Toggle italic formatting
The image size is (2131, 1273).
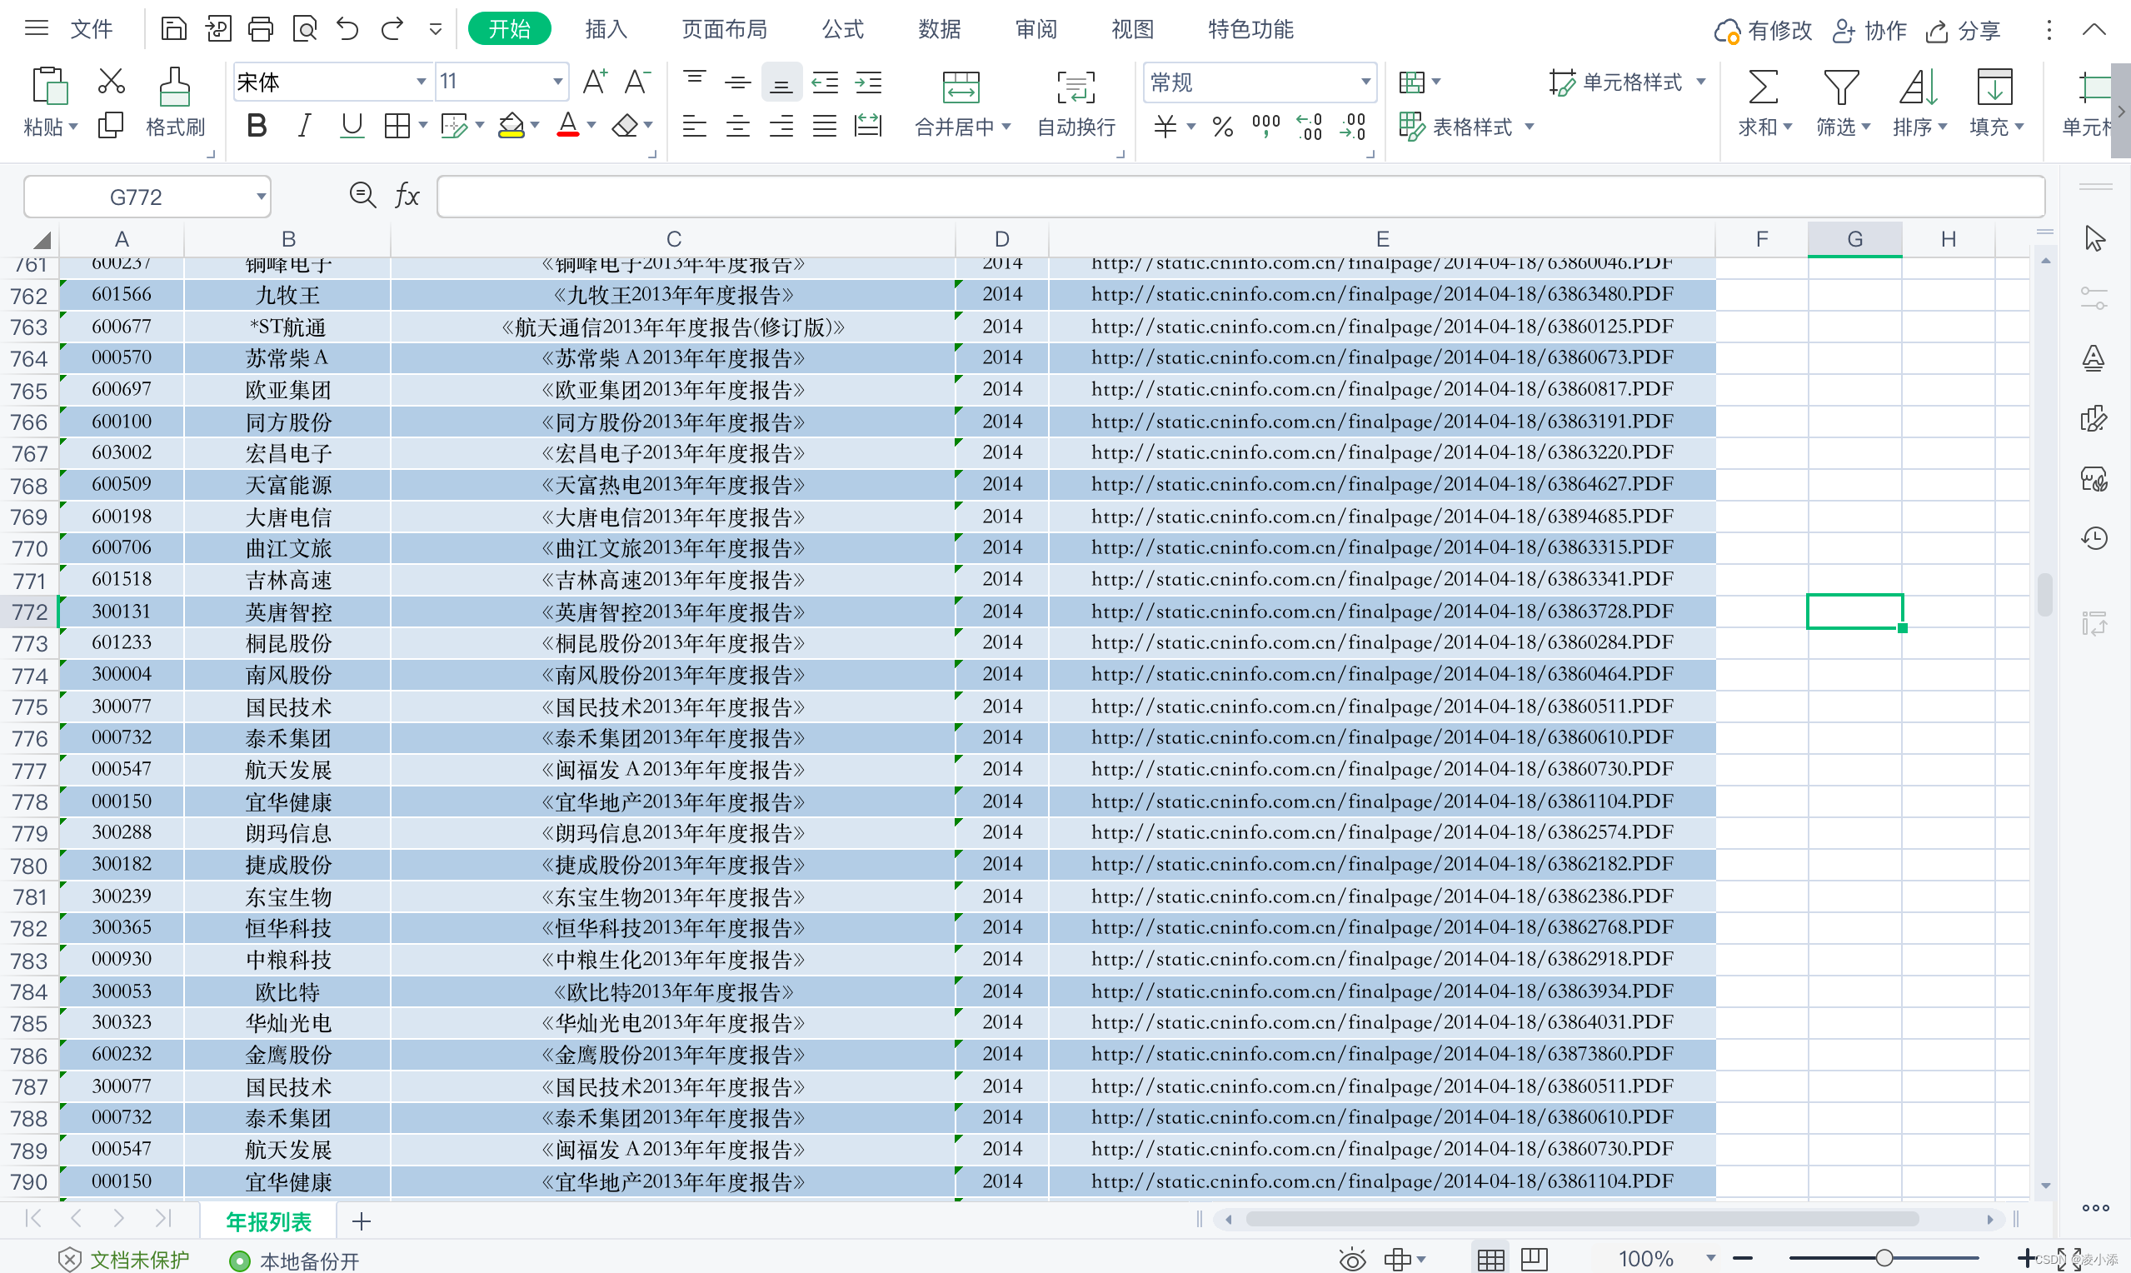303,126
